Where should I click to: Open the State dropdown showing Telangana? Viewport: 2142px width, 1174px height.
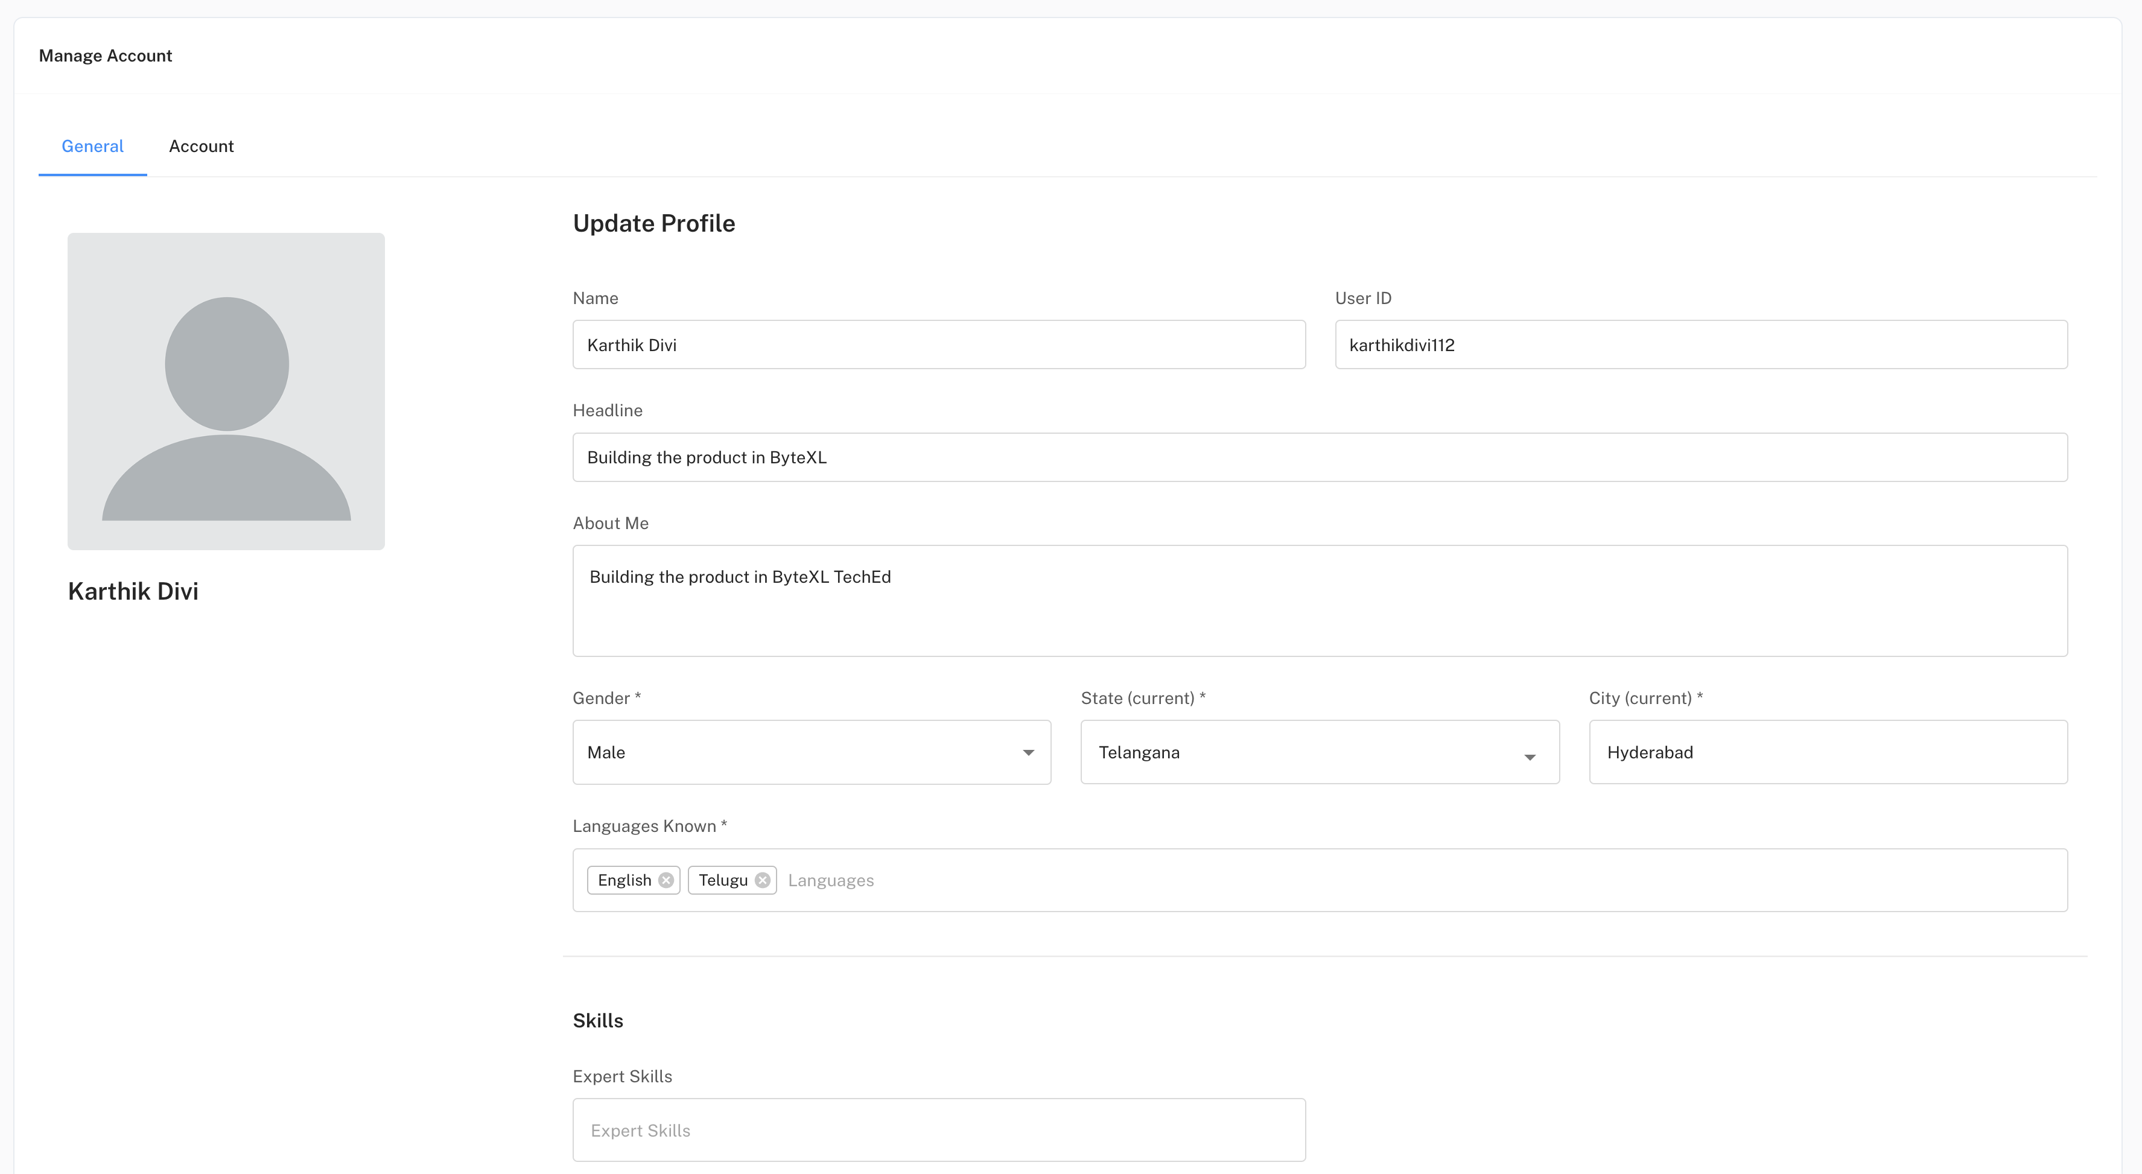point(1306,752)
